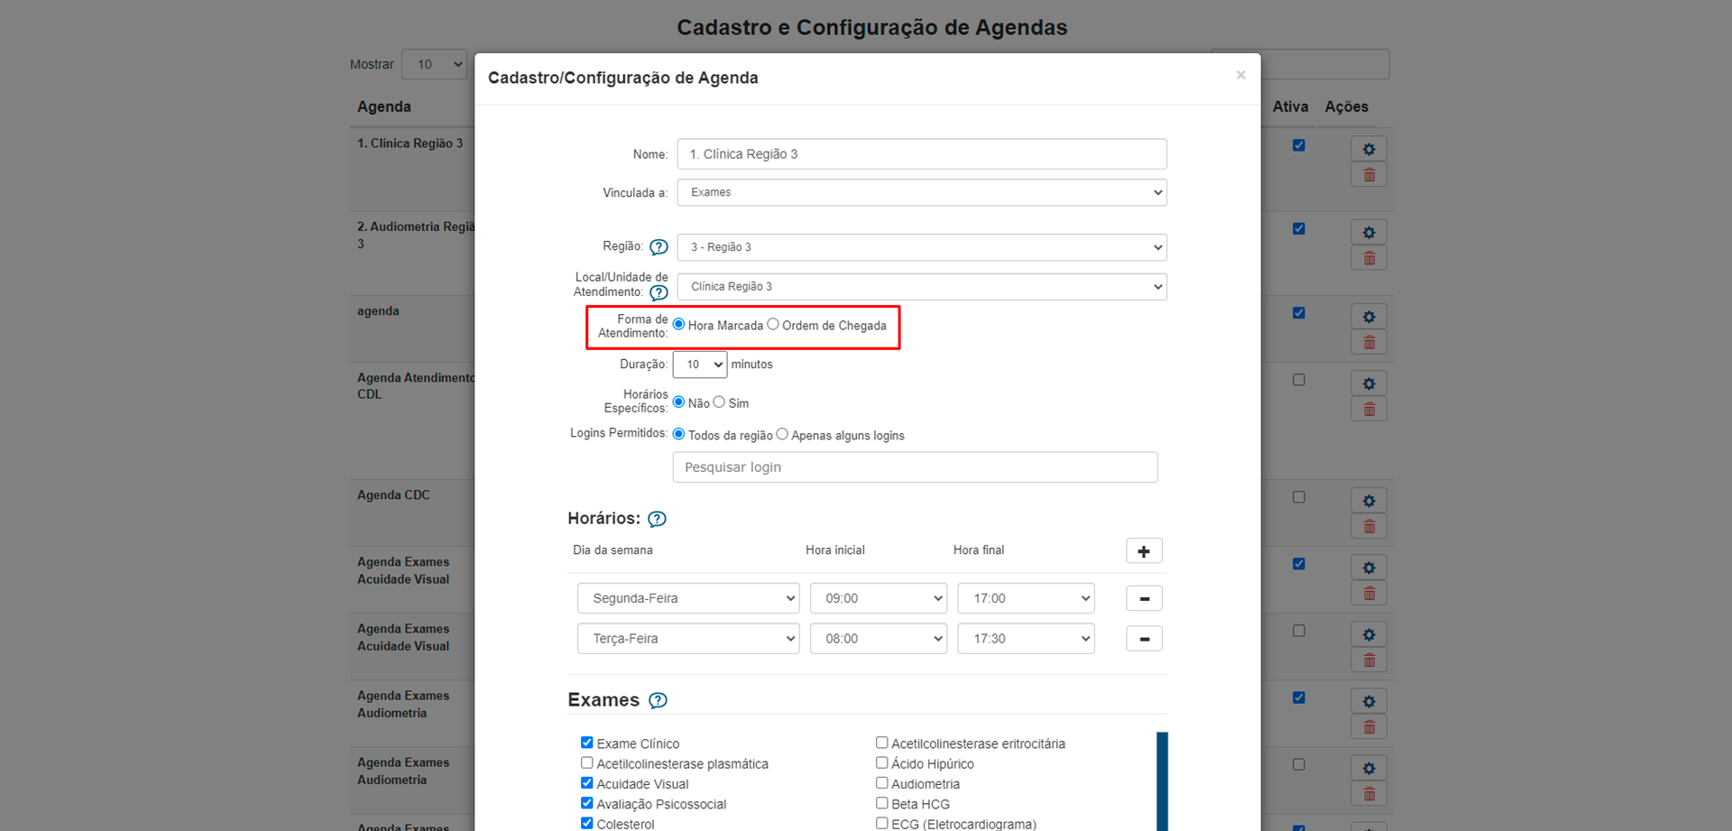Viewport: 1732px width, 831px height.
Task: Remove the Terça-Feira schedule row
Action: (1143, 639)
